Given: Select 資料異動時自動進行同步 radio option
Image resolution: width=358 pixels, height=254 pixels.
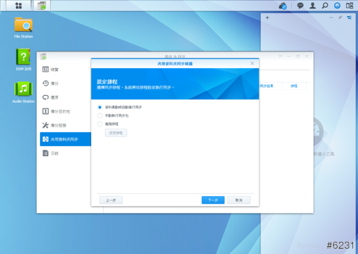Looking at the screenshot, I should pyautogui.click(x=100, y=107).
